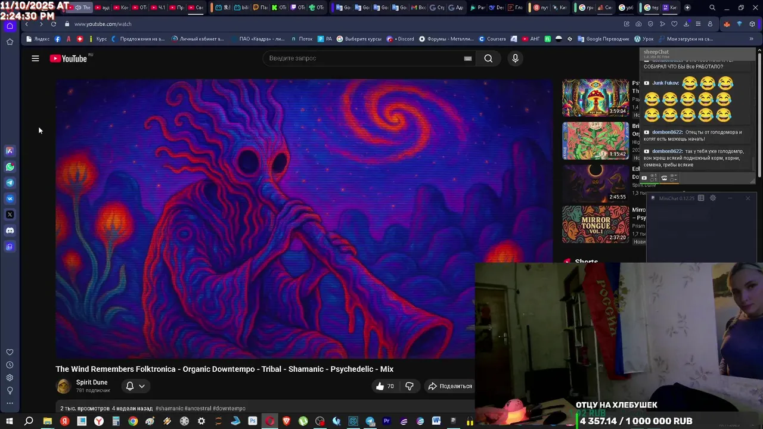Open MetaMask fox extension icon
763x429 pixels.
pos(727,24)
